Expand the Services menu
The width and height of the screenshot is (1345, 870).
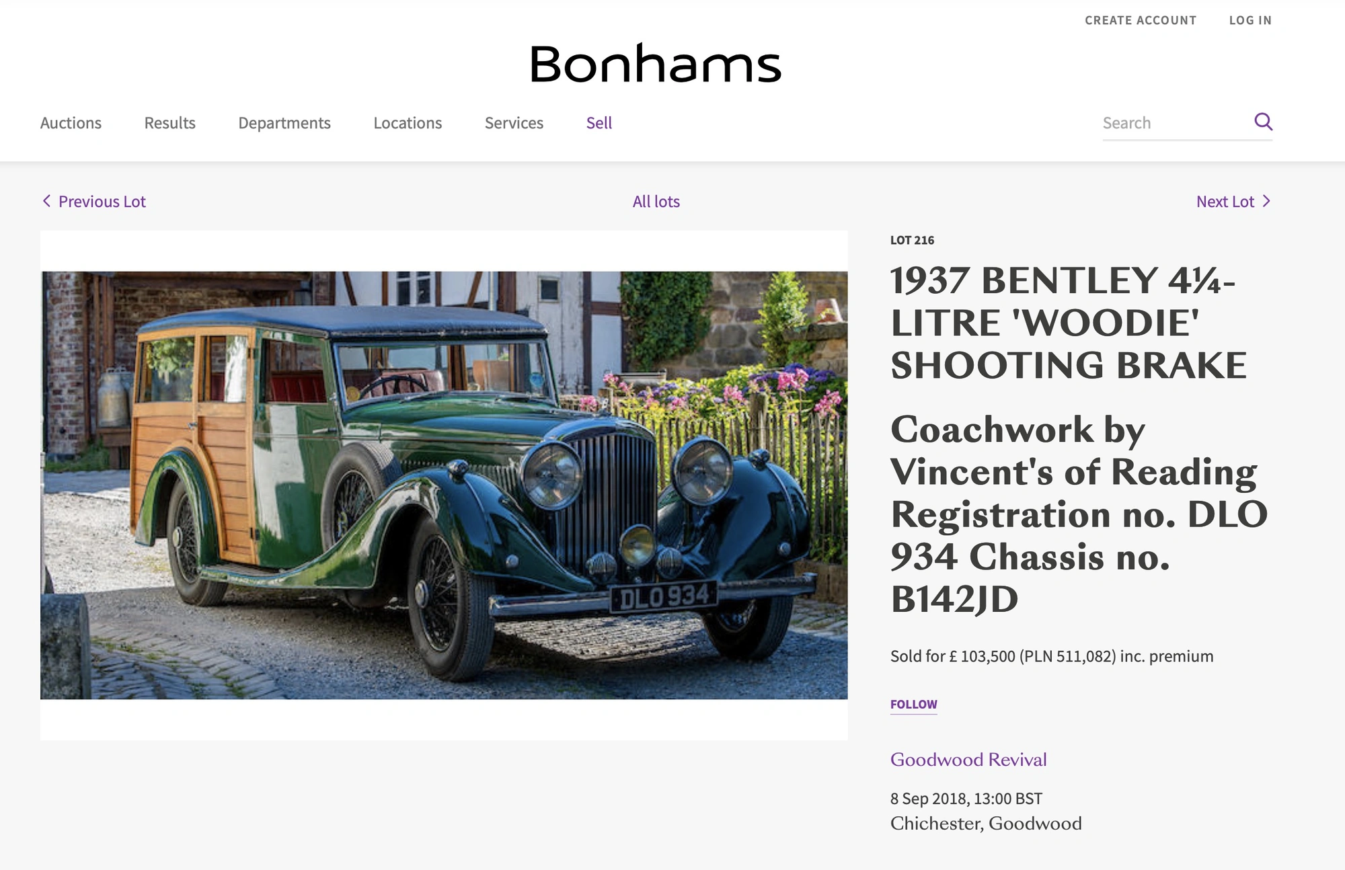pyautogui.click(x=514, y=123)
